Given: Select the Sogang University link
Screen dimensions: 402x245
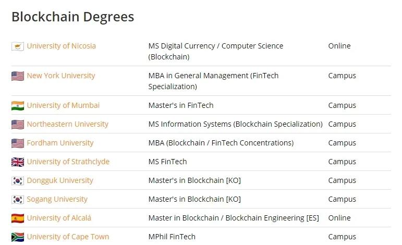Looking at the screenshot, I should (x=57, y=199).
